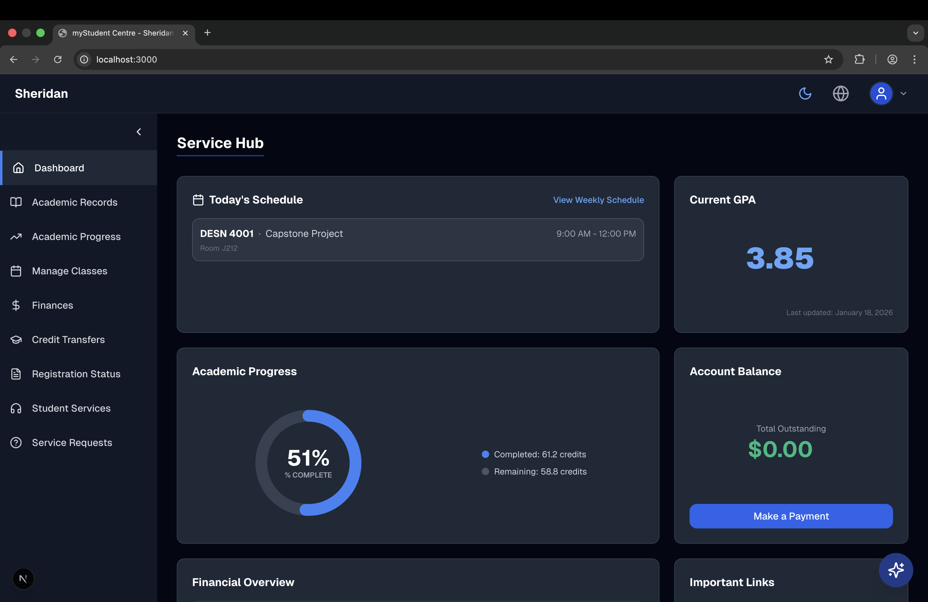Select Registration Status in the sidebar

pos(76,374)
